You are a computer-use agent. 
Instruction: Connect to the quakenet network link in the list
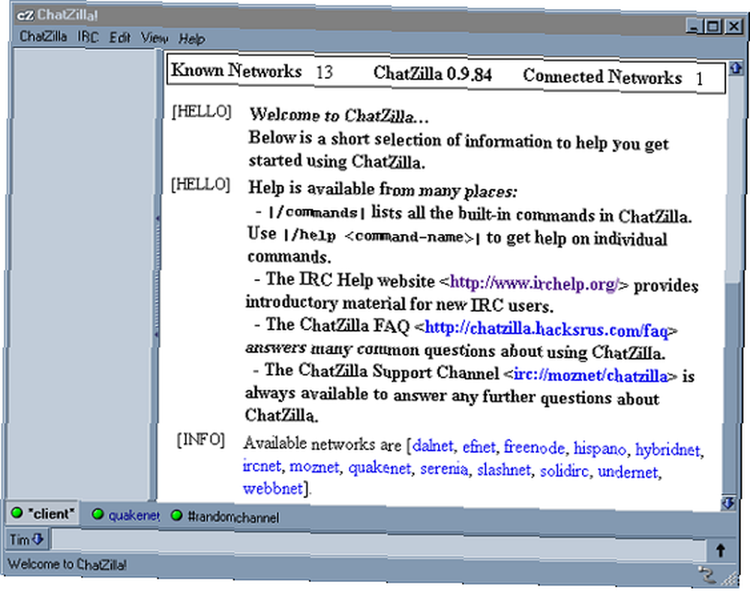coord(379,468)
